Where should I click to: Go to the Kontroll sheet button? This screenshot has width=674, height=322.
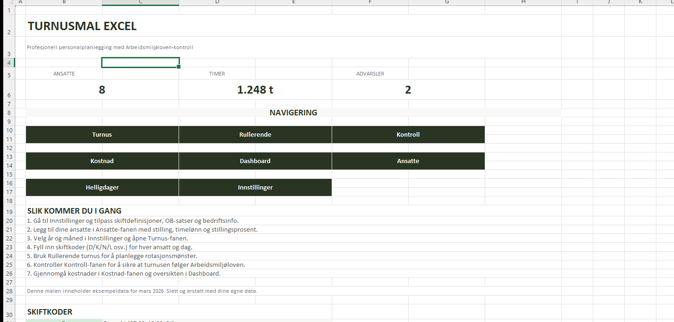click(x=408, y=135)
